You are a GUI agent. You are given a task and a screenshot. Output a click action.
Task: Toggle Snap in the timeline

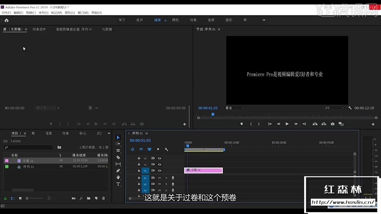point(141,149)
